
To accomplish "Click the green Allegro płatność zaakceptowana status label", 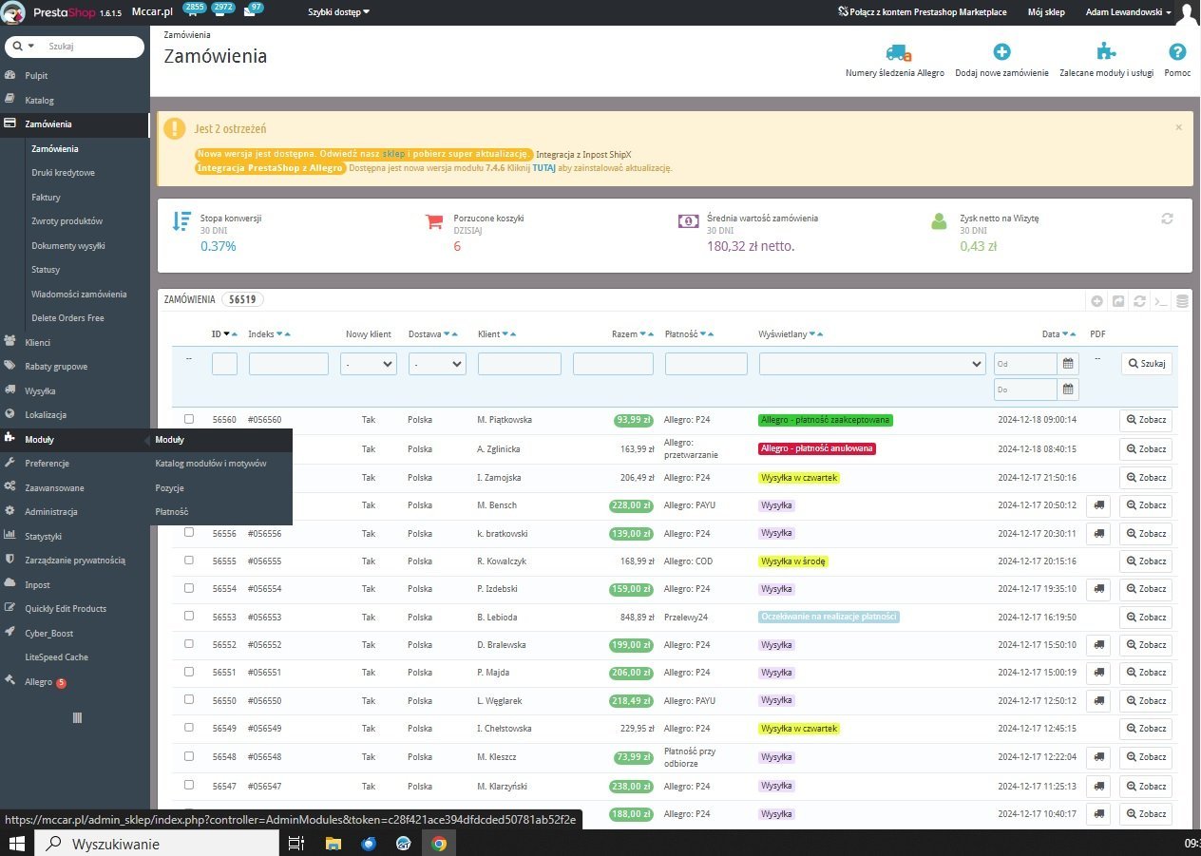I will 825,420.
